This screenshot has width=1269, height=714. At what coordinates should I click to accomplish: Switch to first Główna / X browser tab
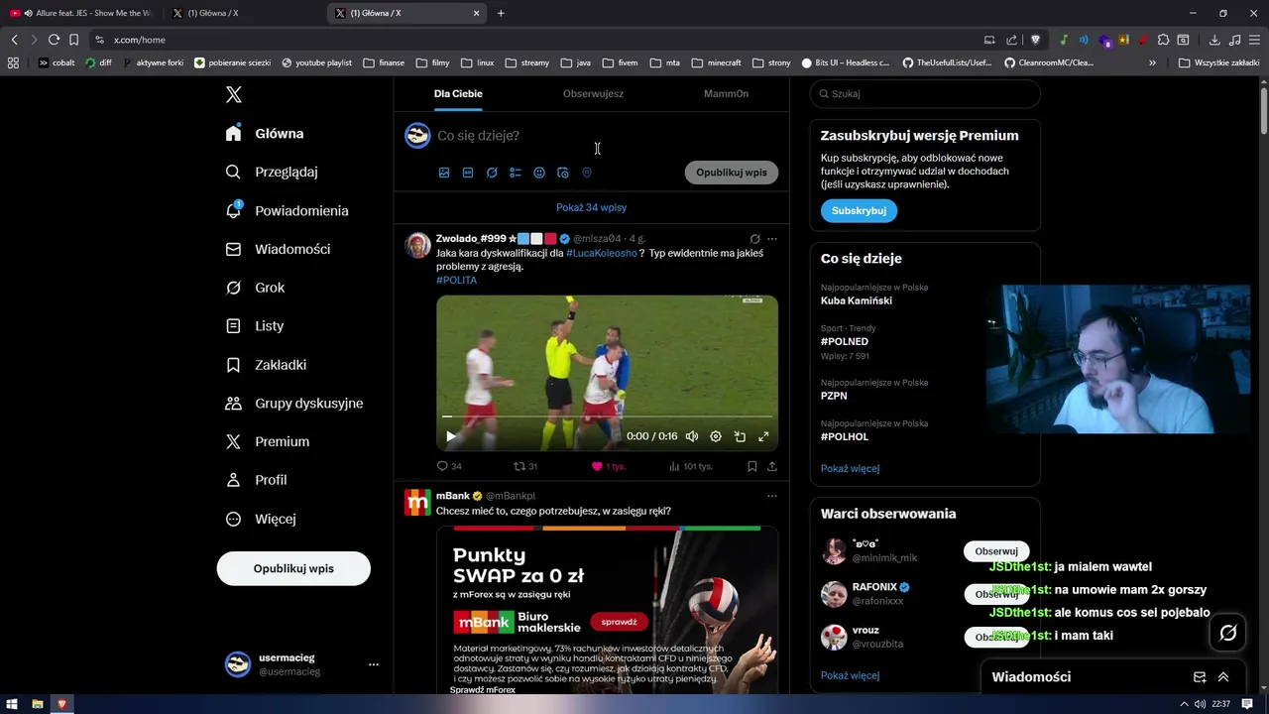(243, 13)
